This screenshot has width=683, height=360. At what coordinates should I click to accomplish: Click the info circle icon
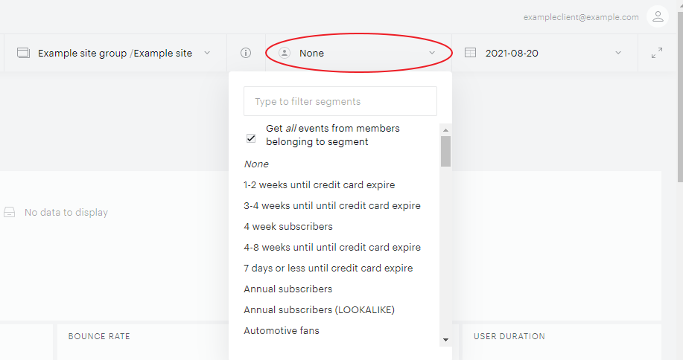(x=246, y=53)
